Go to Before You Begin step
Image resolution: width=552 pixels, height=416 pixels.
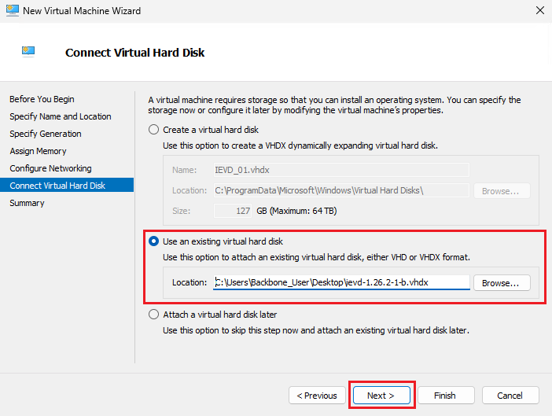42,99
